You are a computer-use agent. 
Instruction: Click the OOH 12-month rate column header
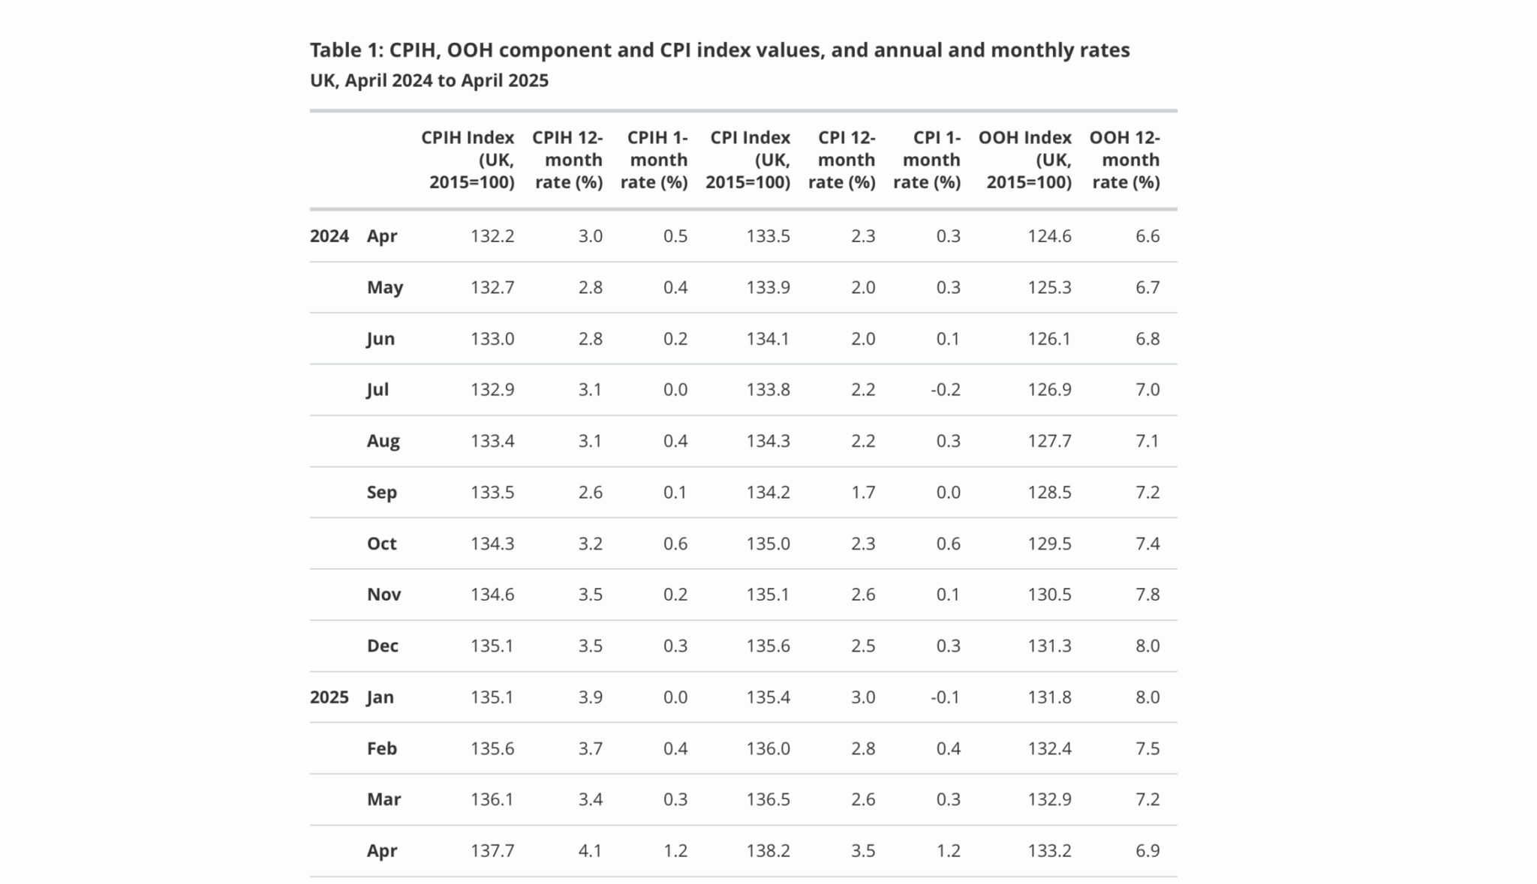pyautogui.click(x=1125, y=160)
